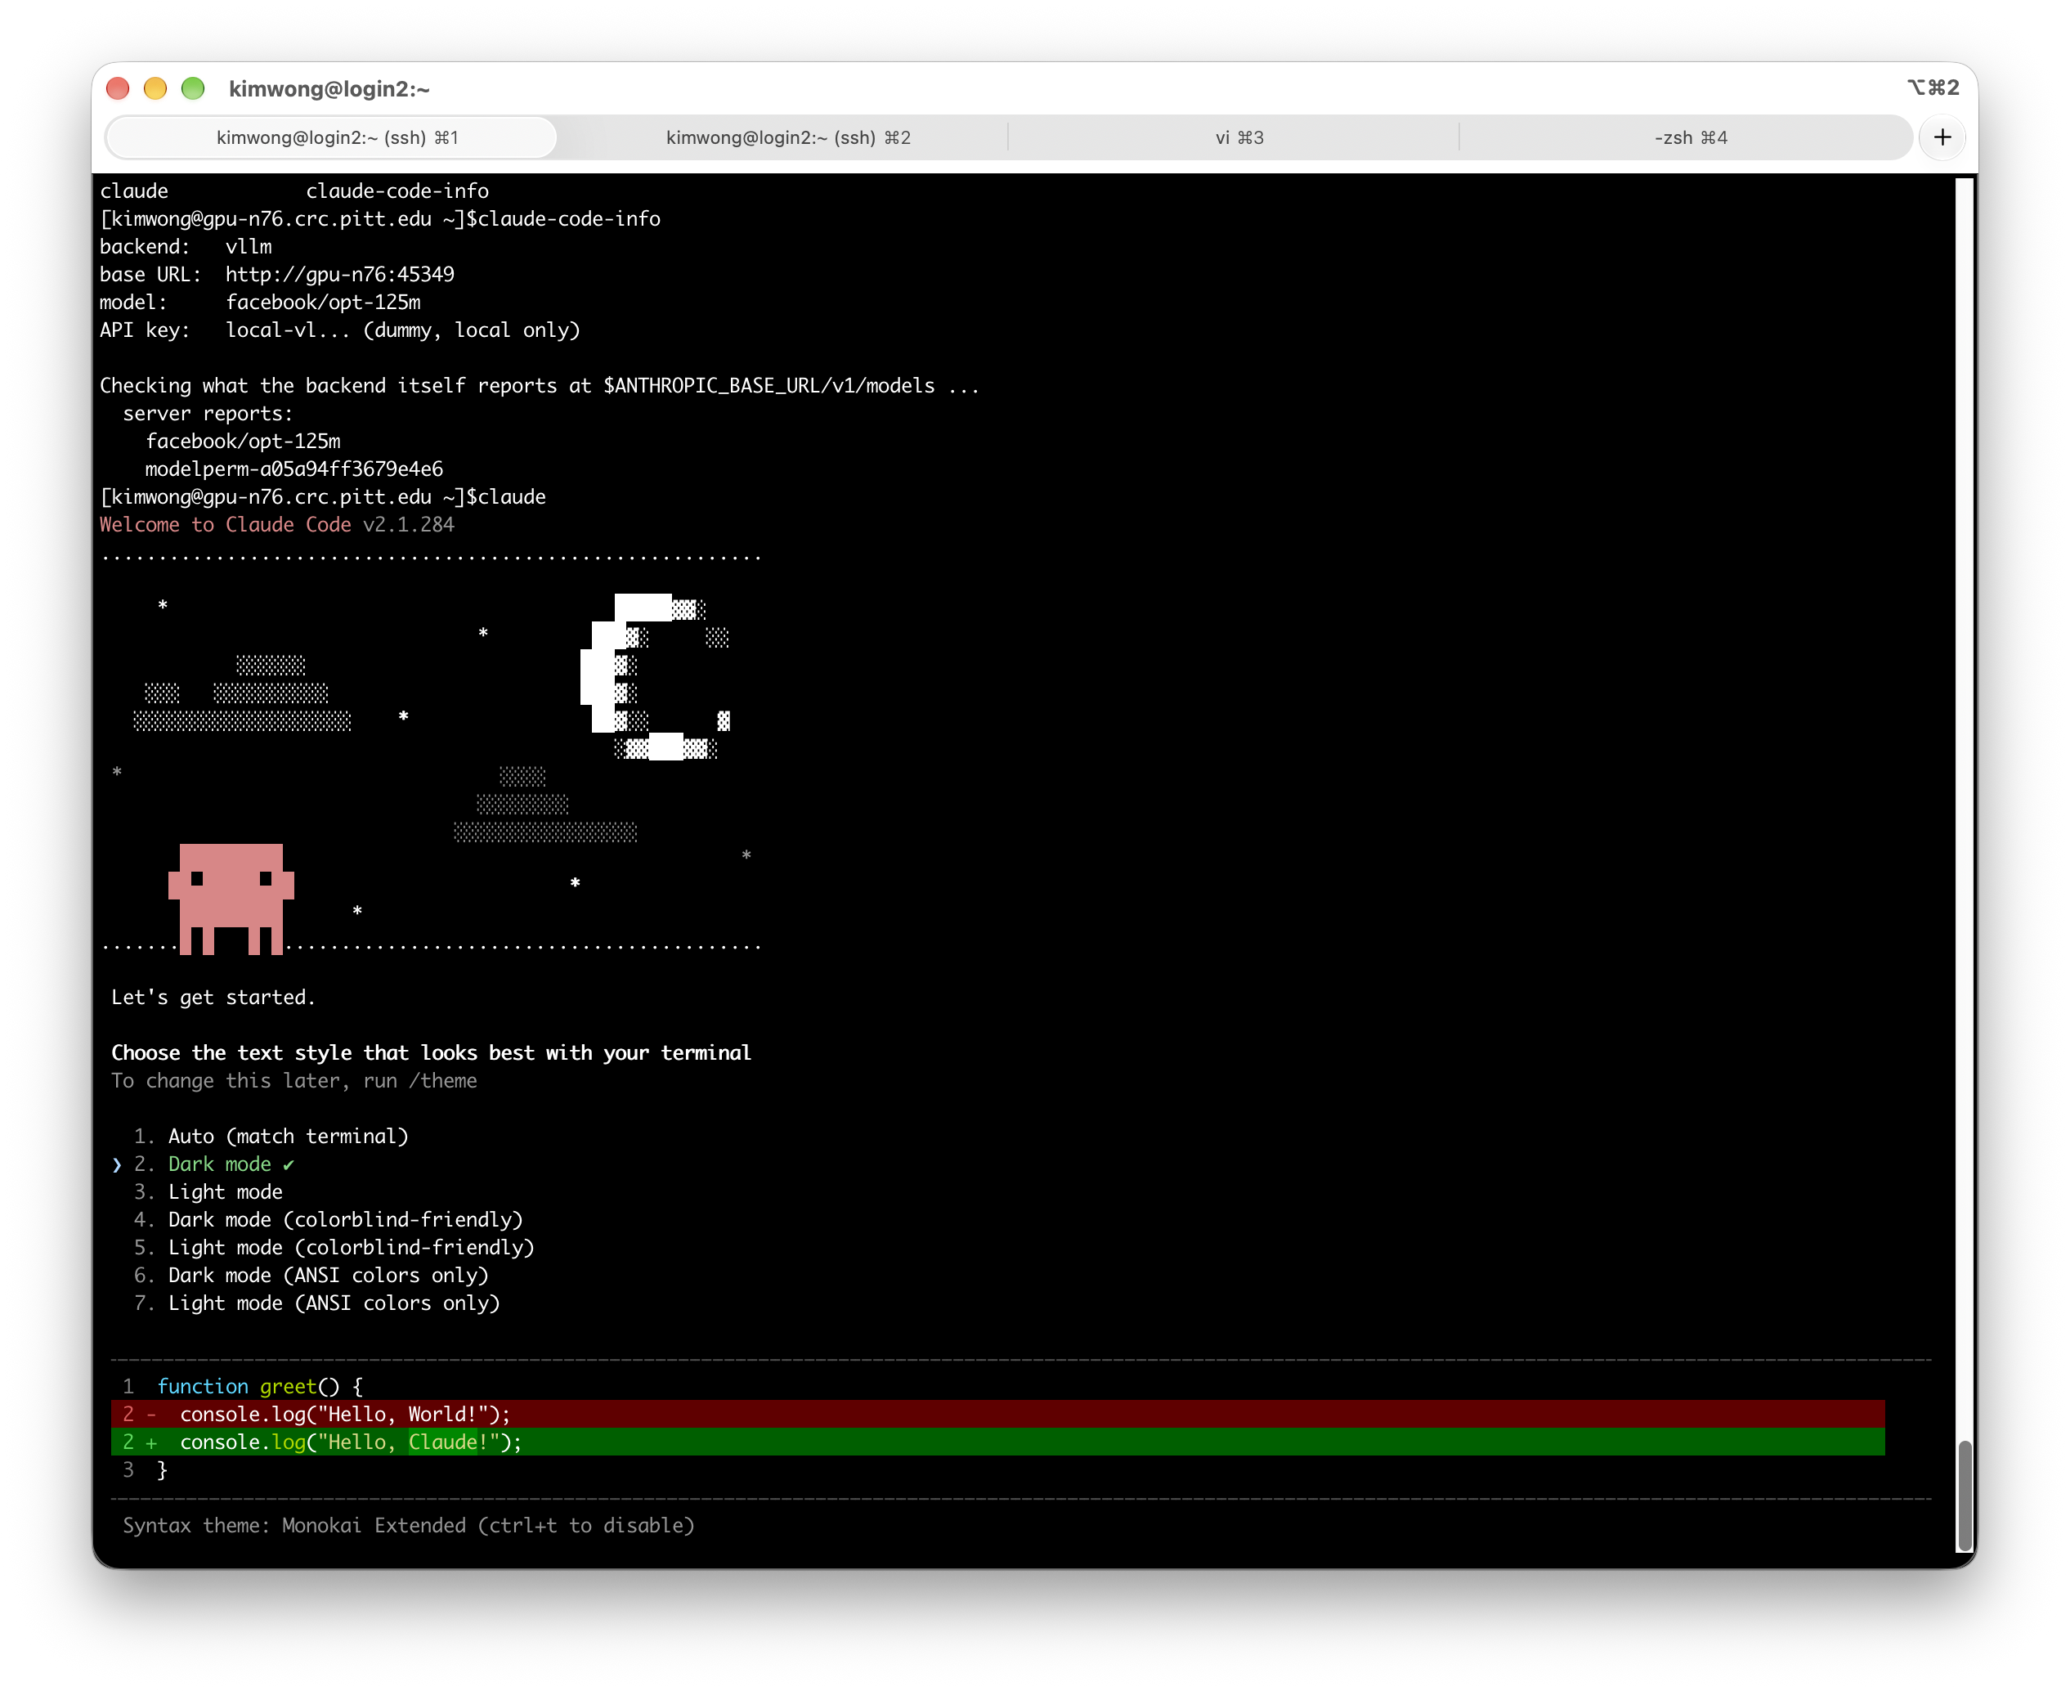Click the ⌥⌘2 window shortcut indicator
The width and height of the screenshot is (2070, 1691).
[1933, 87]
